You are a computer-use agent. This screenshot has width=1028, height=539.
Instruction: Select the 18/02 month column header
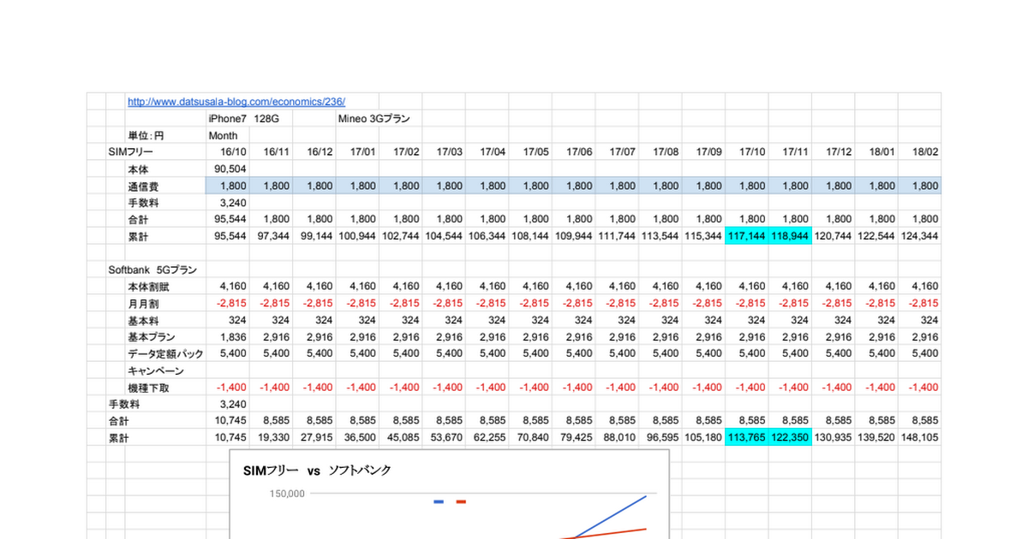point(925,151)
